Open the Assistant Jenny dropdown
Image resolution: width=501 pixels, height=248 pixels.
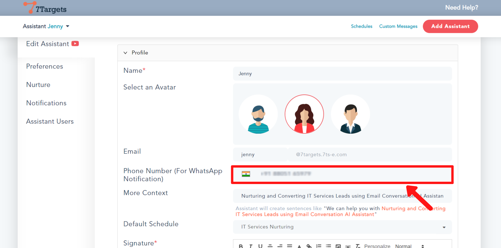[46, 26]
